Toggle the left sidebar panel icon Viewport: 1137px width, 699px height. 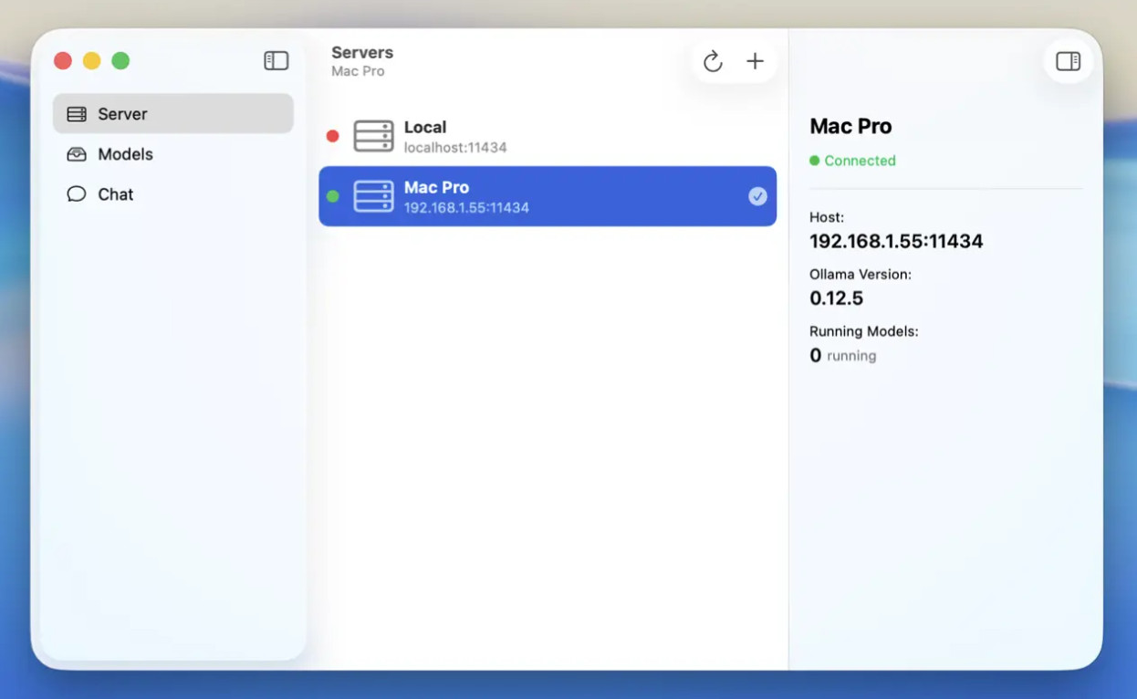pos(276,61)
